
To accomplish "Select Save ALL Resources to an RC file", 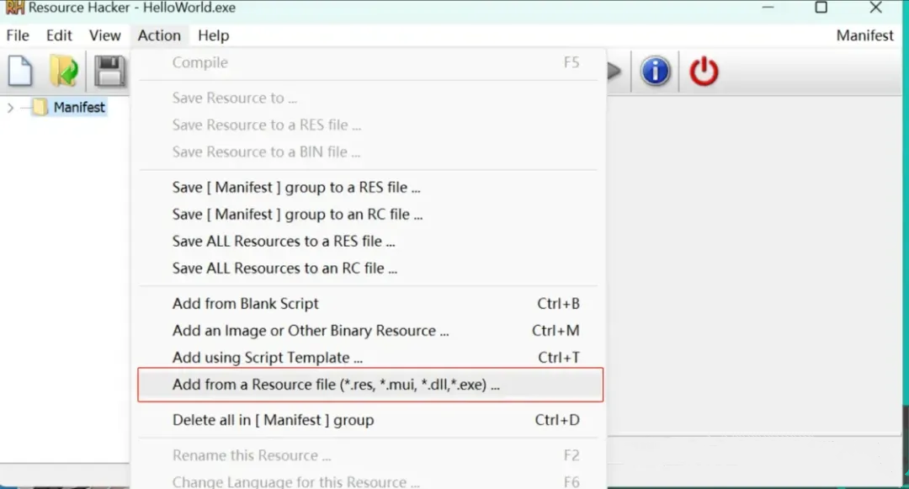I will point(369,268).
